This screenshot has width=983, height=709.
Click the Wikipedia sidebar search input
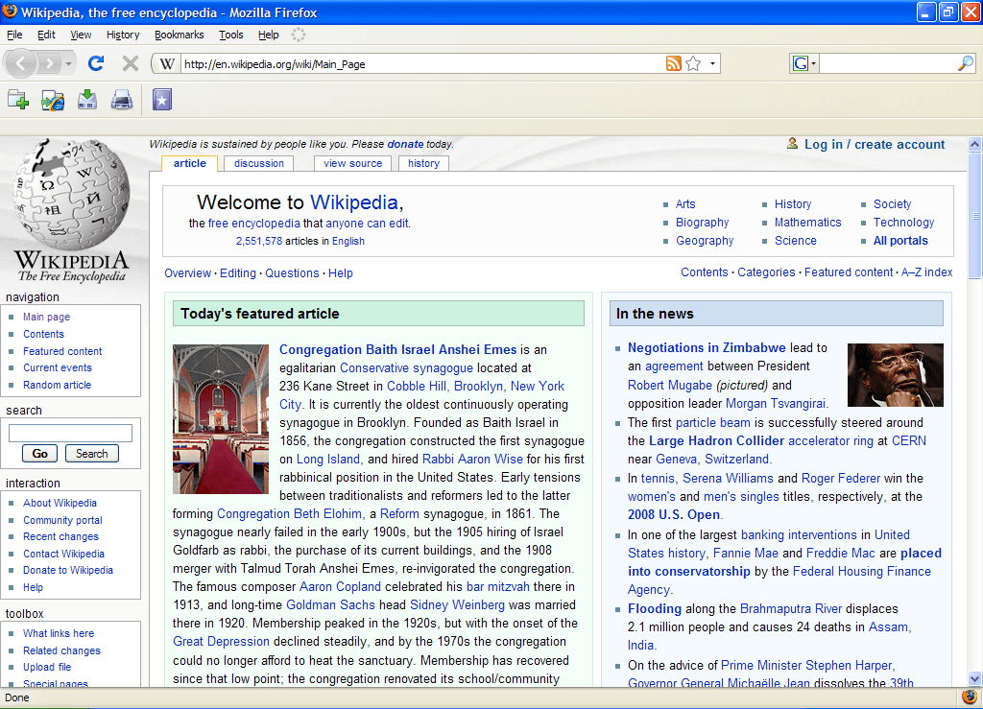pyautogui.click(x=70, y=433)
